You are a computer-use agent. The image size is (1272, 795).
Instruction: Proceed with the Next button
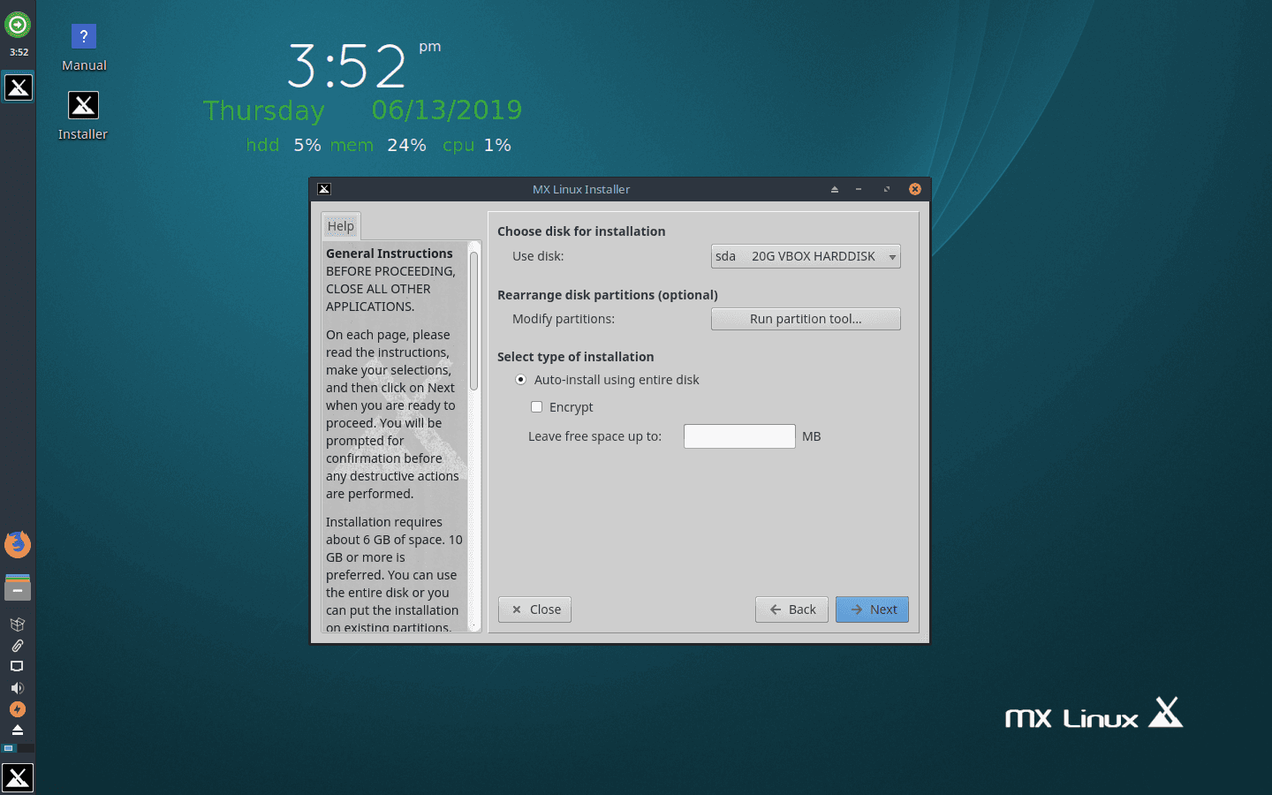tap(872, 609)
